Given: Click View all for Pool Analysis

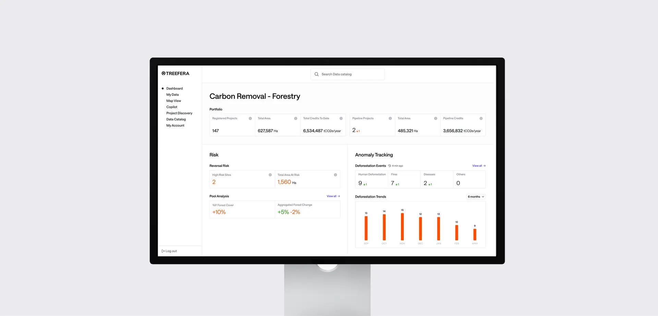Looking at the screenshot, I should (333, 196).
